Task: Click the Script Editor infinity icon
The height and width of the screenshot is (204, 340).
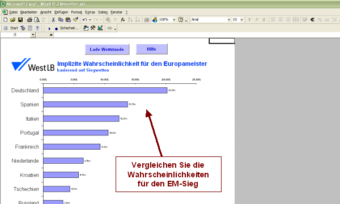Action: click(110, 28)
